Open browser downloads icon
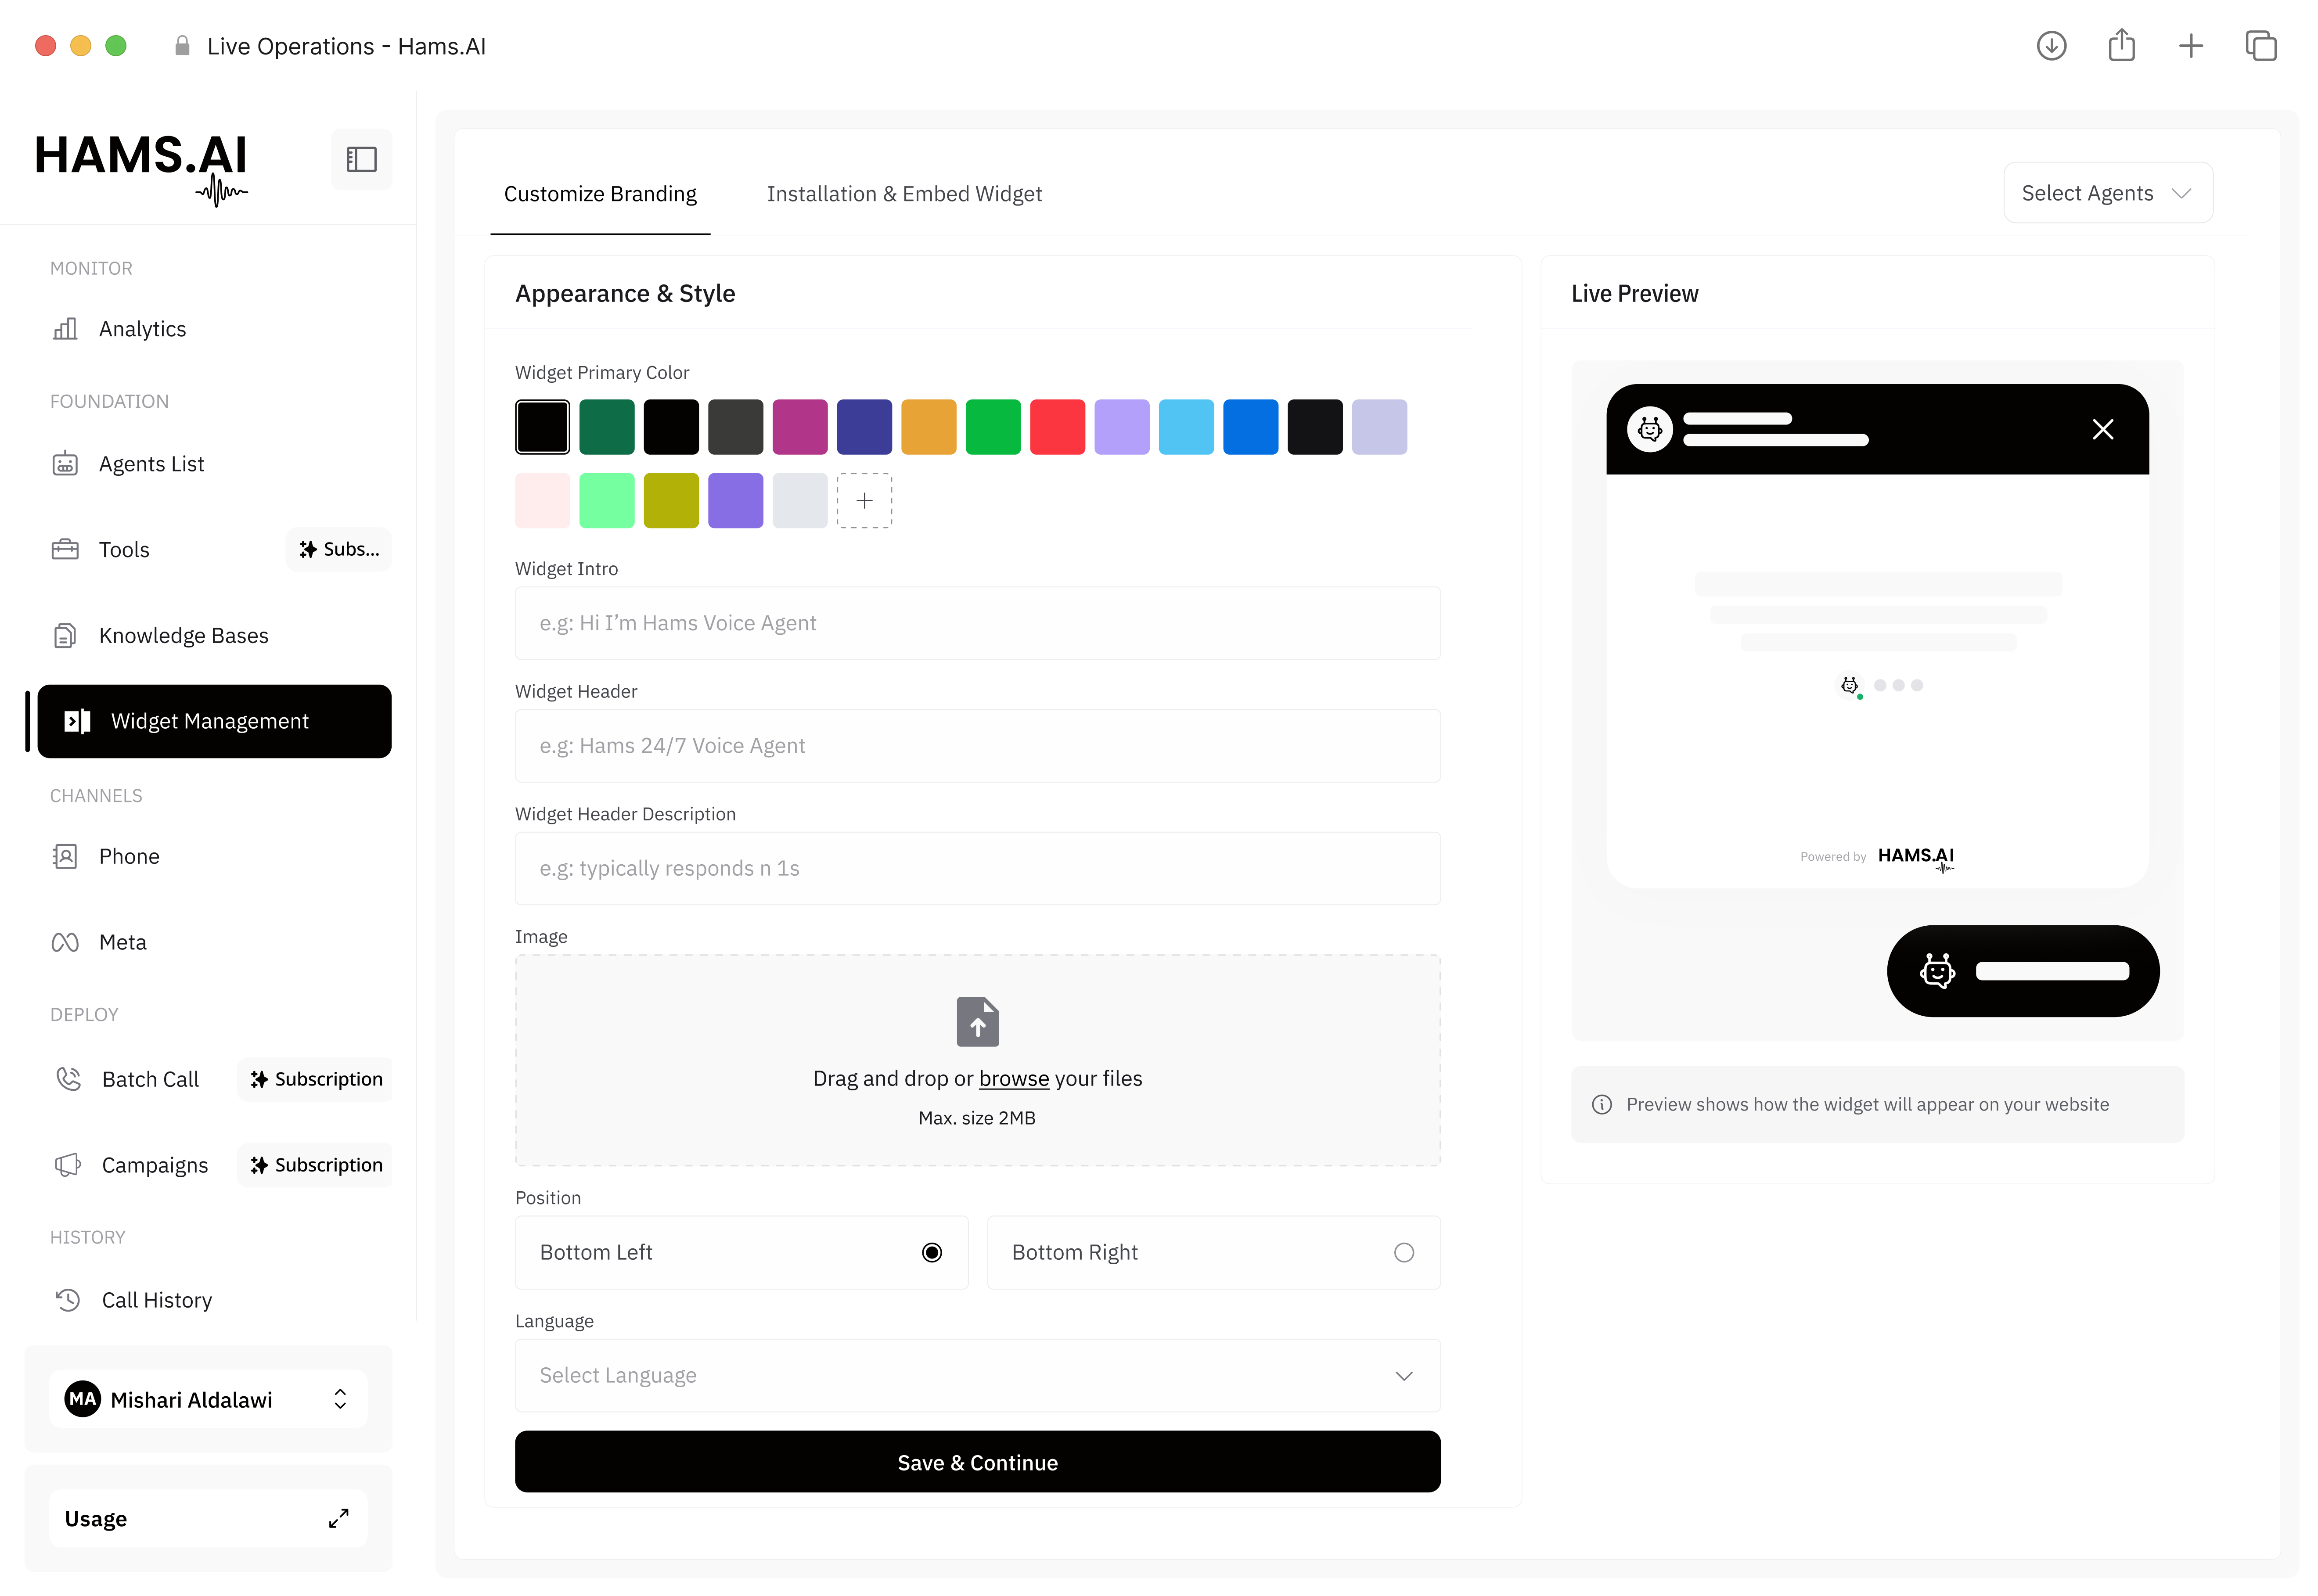Image resolution: width=2318 pixels, height=1596 pixels. pyautogui.click(x=2051, y=46)
